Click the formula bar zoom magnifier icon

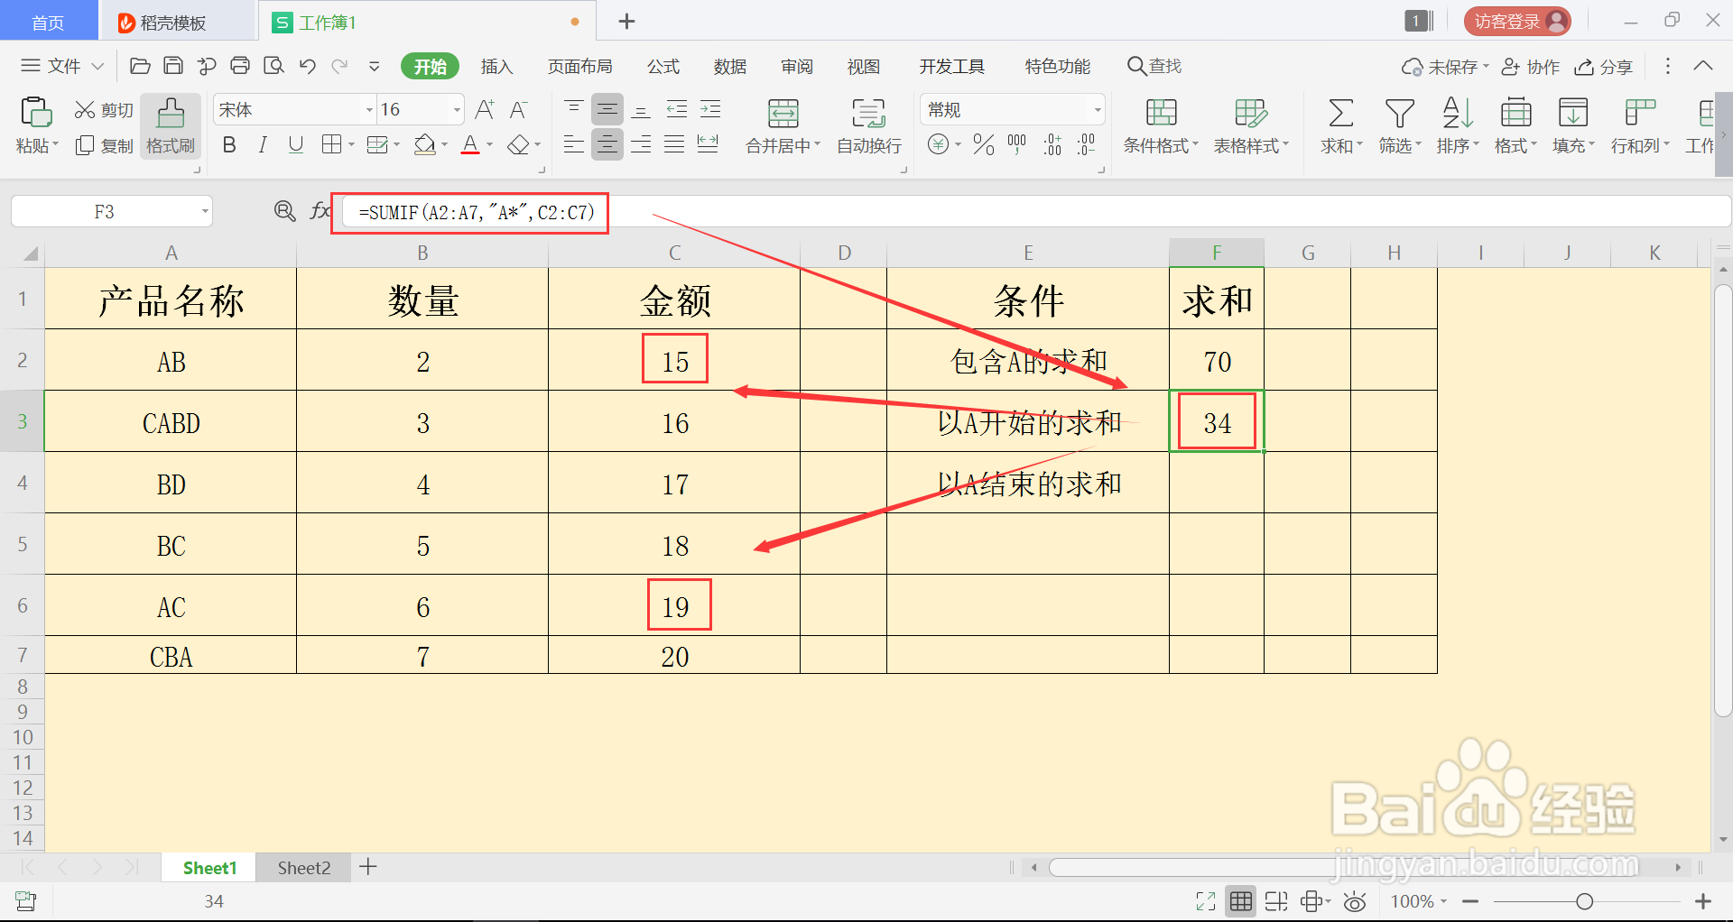tap(285, 211)
